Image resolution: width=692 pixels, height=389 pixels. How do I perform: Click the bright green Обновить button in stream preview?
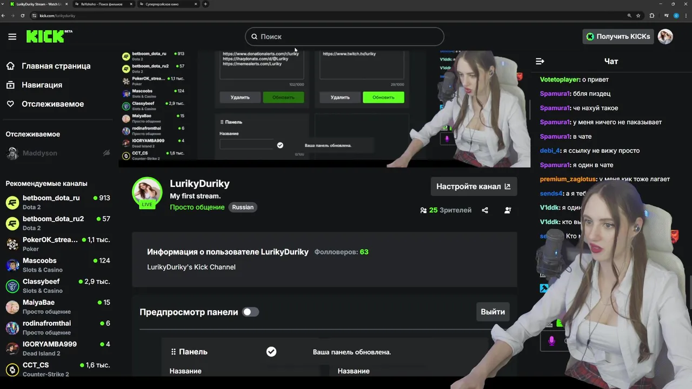[x=383, y=97]
